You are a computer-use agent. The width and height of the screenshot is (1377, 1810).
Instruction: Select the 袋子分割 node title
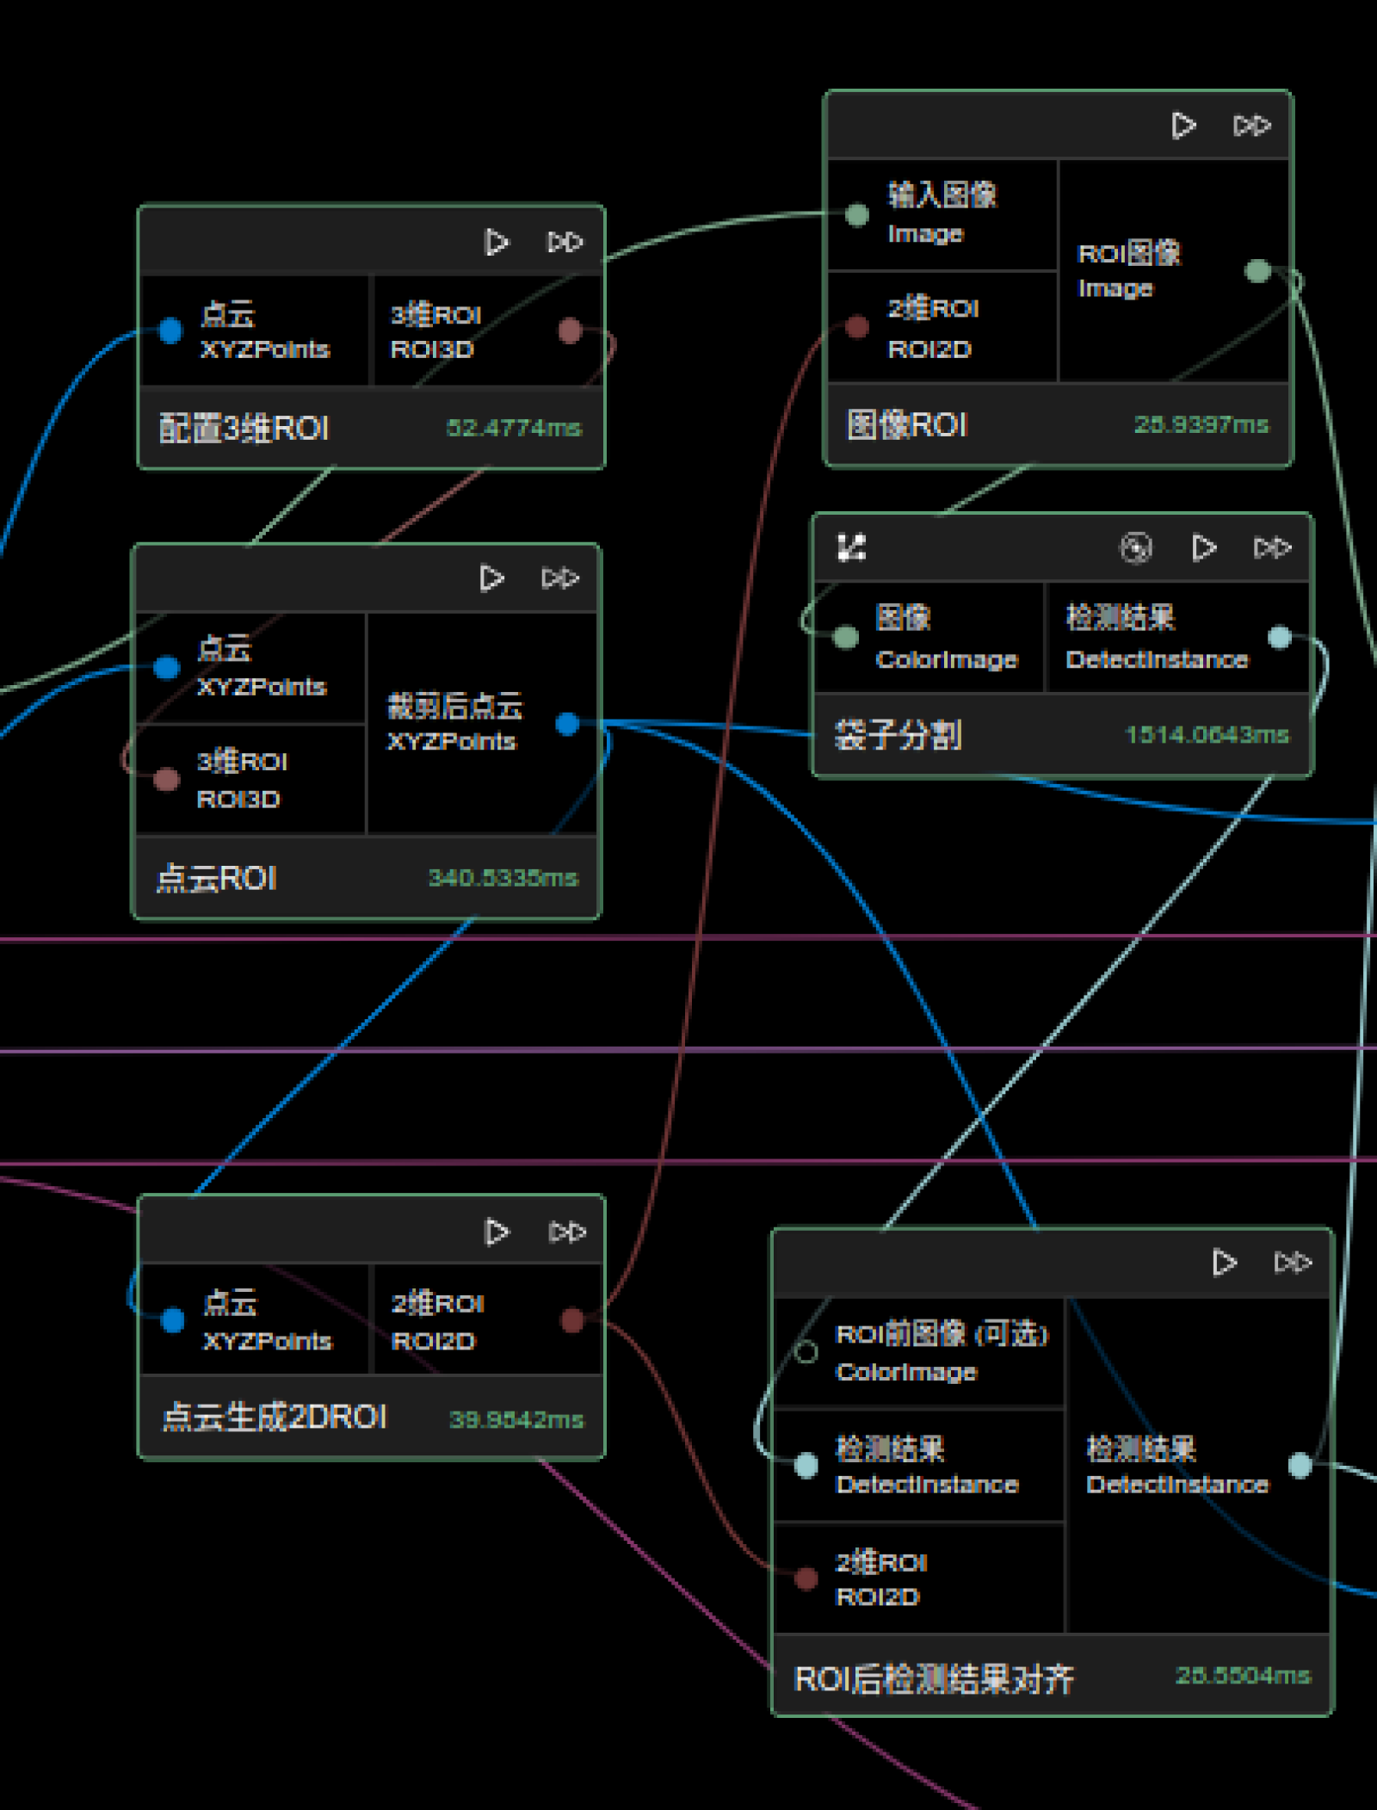[x=898, y=735]
